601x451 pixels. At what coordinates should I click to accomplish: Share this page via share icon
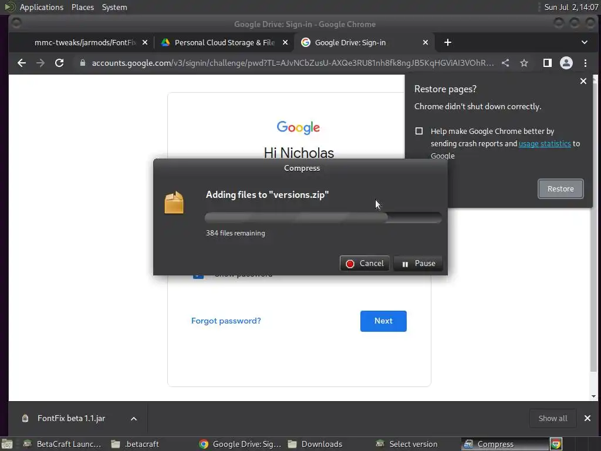pos(505,63)
